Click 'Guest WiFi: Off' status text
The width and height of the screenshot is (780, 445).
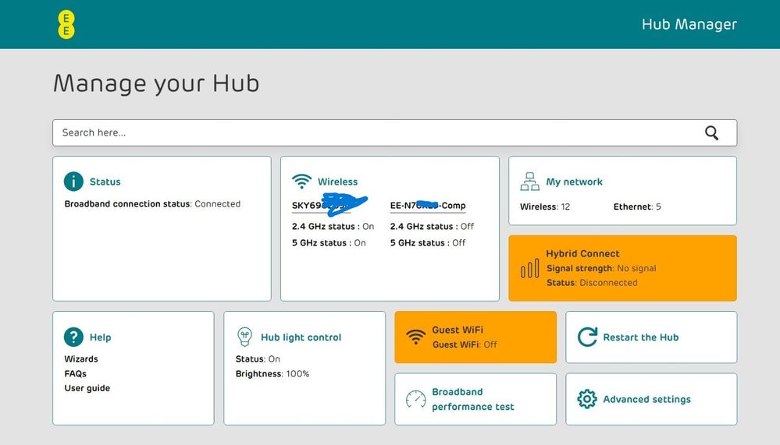pos(465,344)
